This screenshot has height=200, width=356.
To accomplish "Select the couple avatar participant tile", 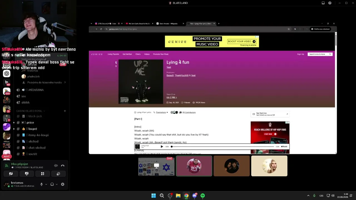I will point(232,166).
